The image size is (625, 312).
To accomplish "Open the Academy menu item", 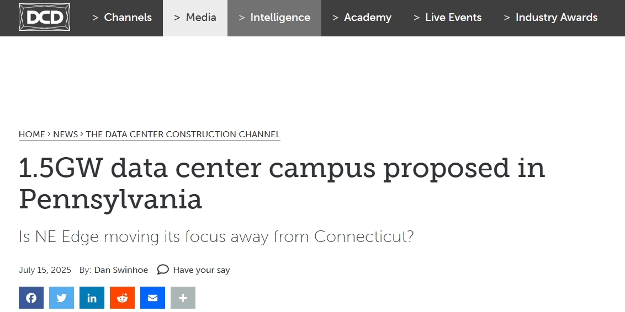I will [362, 18].
